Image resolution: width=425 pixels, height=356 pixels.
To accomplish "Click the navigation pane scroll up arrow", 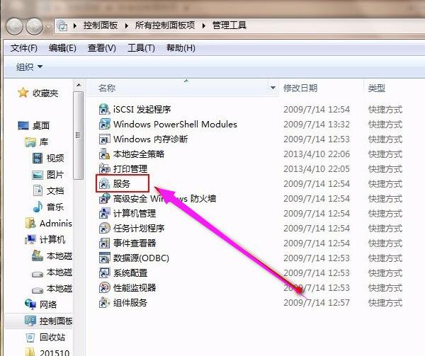I will tap(79, 85).
